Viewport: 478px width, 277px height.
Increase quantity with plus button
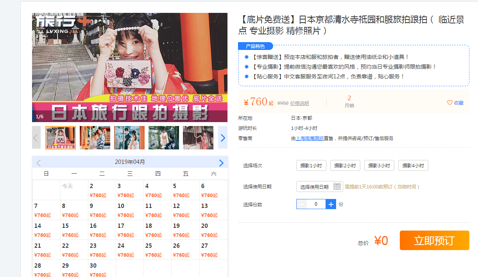pyautogui.click(x=331, y=204)
